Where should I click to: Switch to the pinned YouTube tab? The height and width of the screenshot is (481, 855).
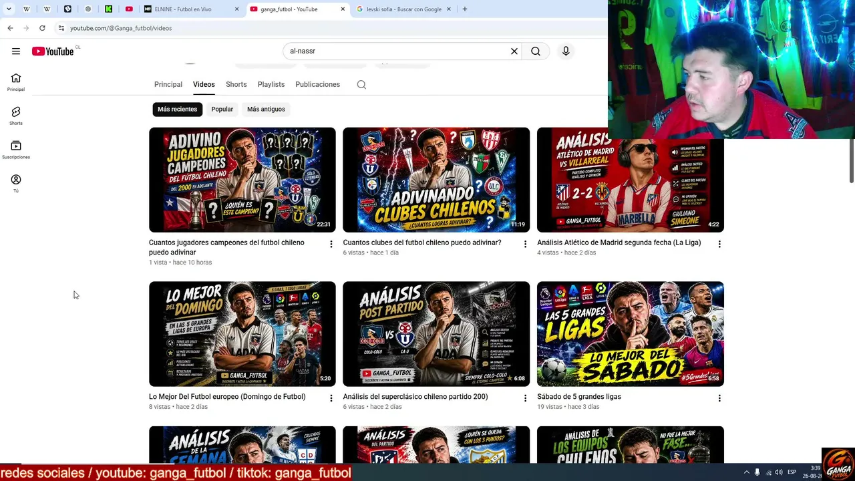[x=129, y=9]
